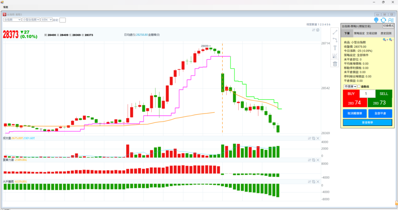Close the 成交量 volume indicator panel
The width and height of the screenshot is (398, 210).
(x=318, y=138)
